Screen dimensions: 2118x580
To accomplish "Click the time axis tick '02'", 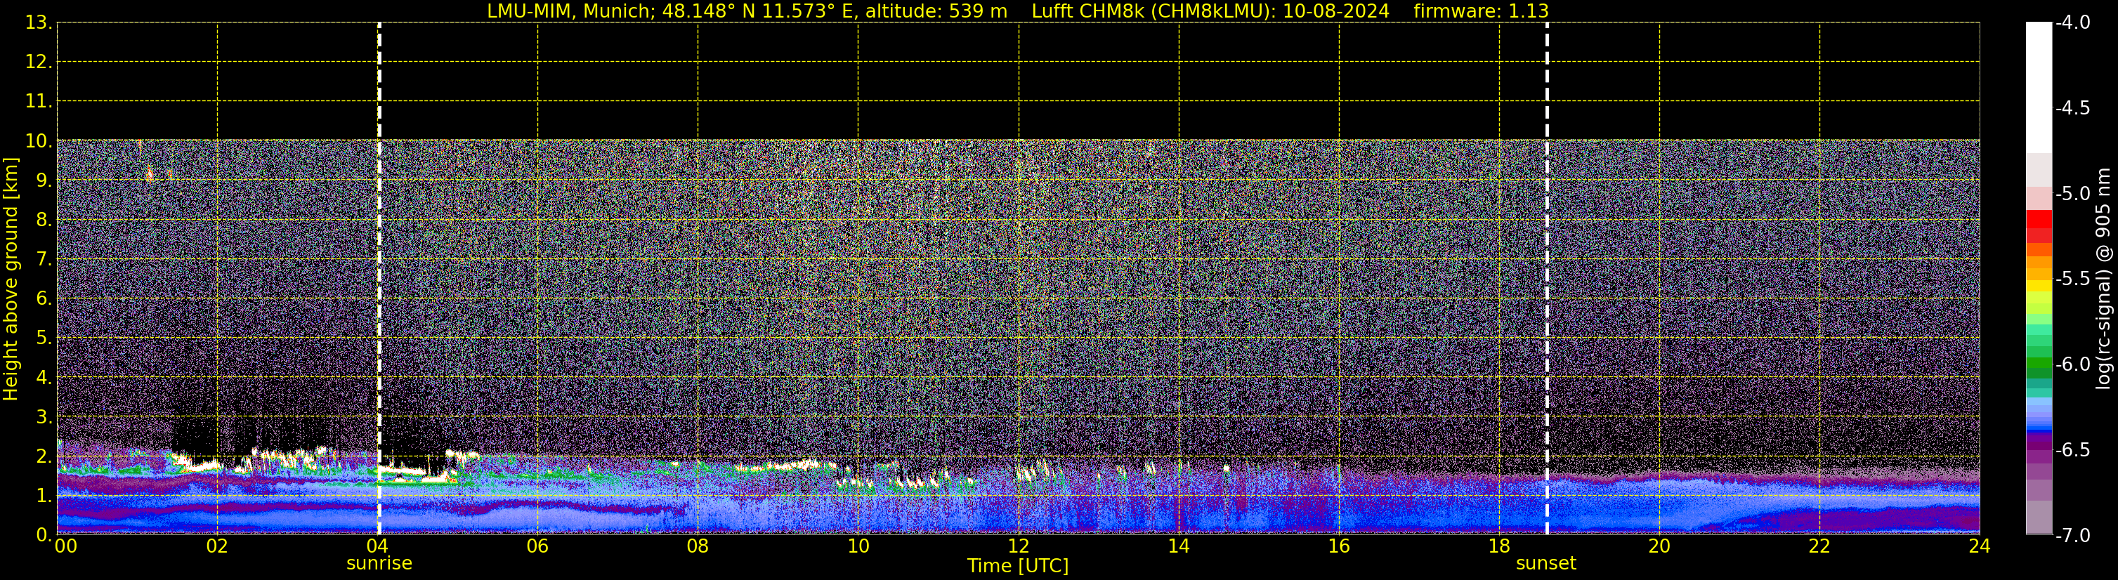I will click(217, 546).
